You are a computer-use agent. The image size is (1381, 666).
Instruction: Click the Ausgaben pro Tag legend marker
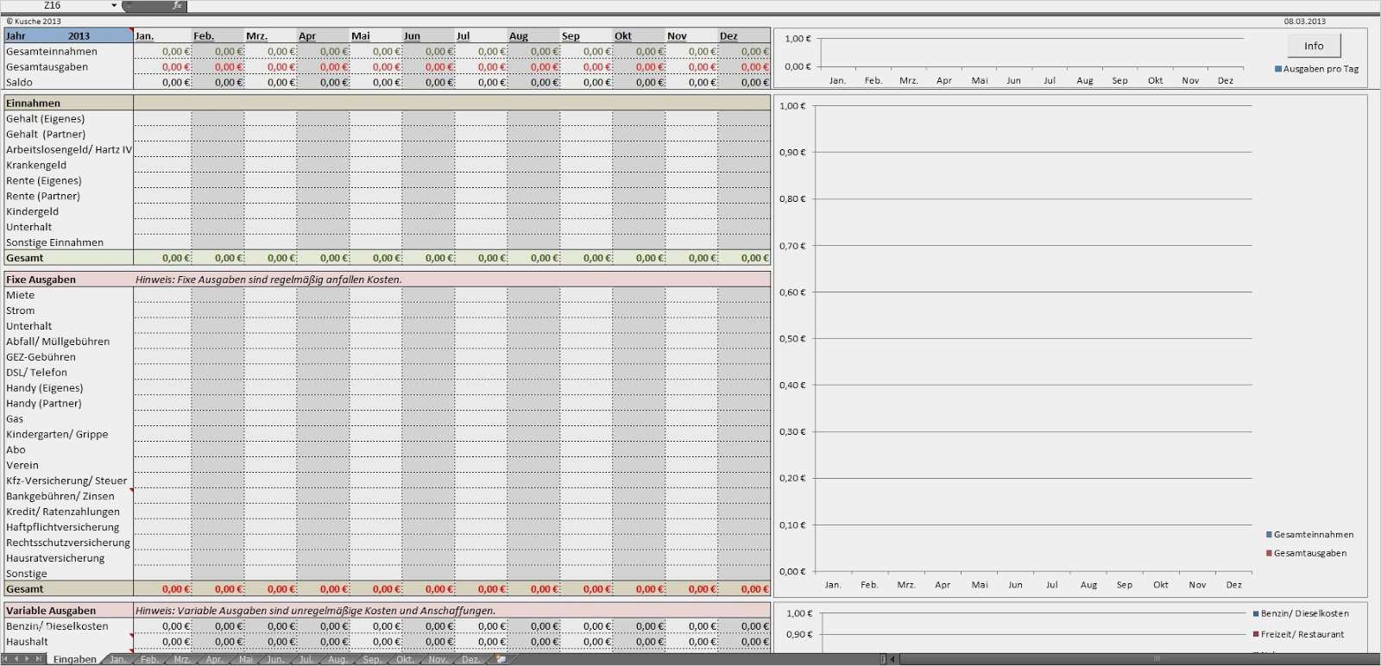tap(1278, 69)
